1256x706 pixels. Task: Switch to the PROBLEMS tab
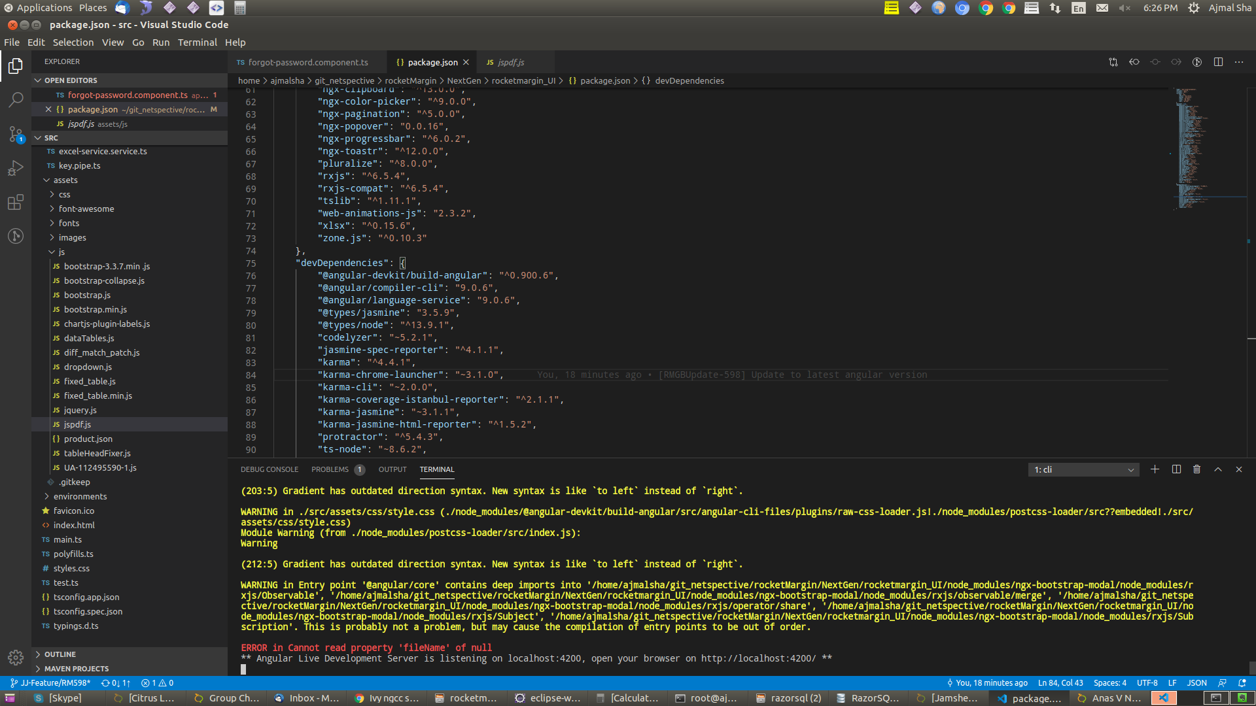(x=330, y=469)
